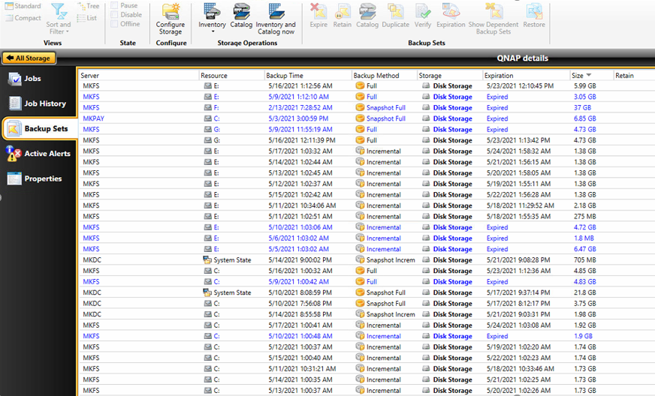Viewport: 655px width, 396px height.
Task: Toggle the Disable state checkbox
Action: coord(114,14)
